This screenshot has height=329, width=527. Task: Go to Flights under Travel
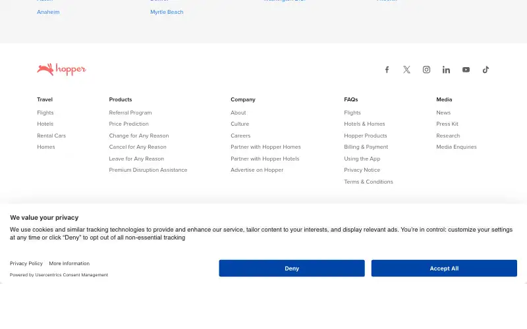pos(45,113)
